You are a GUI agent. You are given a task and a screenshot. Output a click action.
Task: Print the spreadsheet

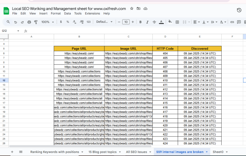pyautogui.click(x=29, y=22)
